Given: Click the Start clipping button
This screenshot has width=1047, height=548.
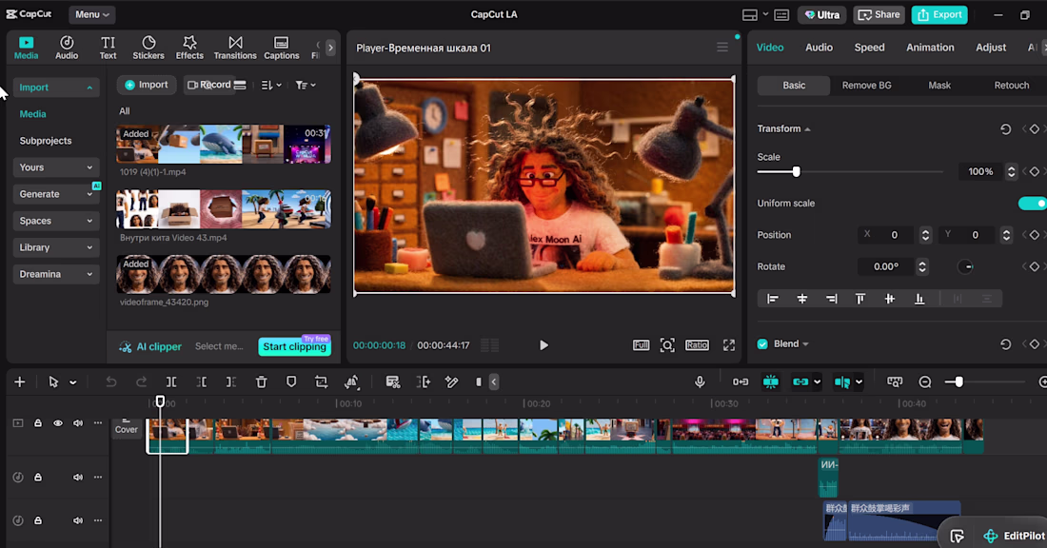Looking at the screenshot, I should (x=294, y=346).
